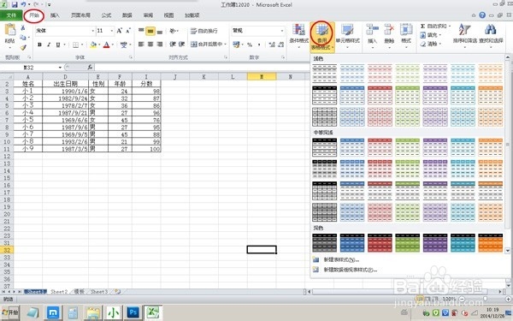Toggle underline formatting
The image size is (513, 321).
tap(58, 45)
